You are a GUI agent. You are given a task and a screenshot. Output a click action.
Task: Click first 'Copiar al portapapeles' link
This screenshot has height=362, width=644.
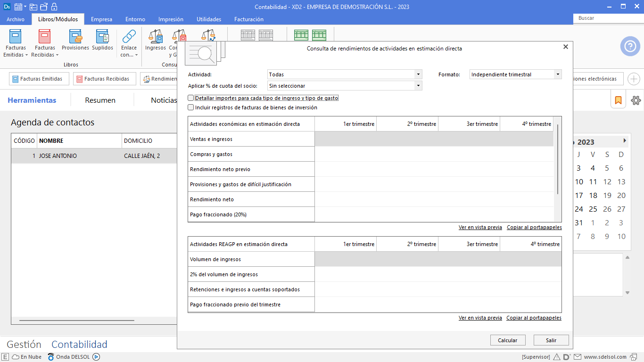pyautogui.click(x=534, y=227)
